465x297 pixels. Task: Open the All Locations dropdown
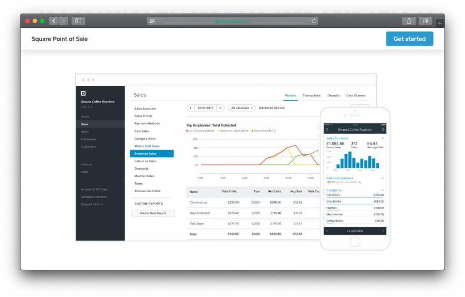click(242, 108)
